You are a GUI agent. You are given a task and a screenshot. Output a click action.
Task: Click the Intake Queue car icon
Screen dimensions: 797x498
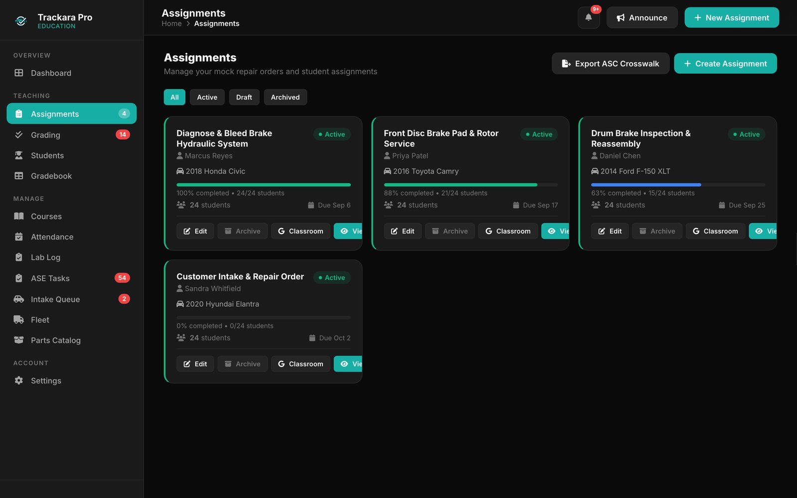19,299
